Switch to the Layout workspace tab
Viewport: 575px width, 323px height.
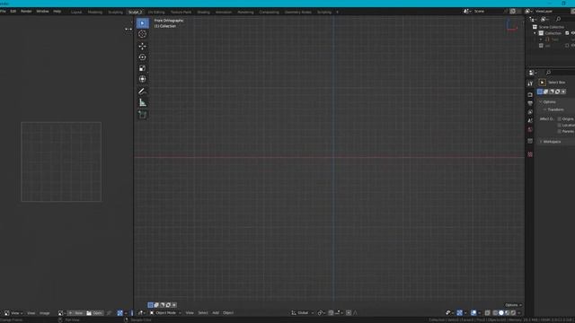pos(76,12)
